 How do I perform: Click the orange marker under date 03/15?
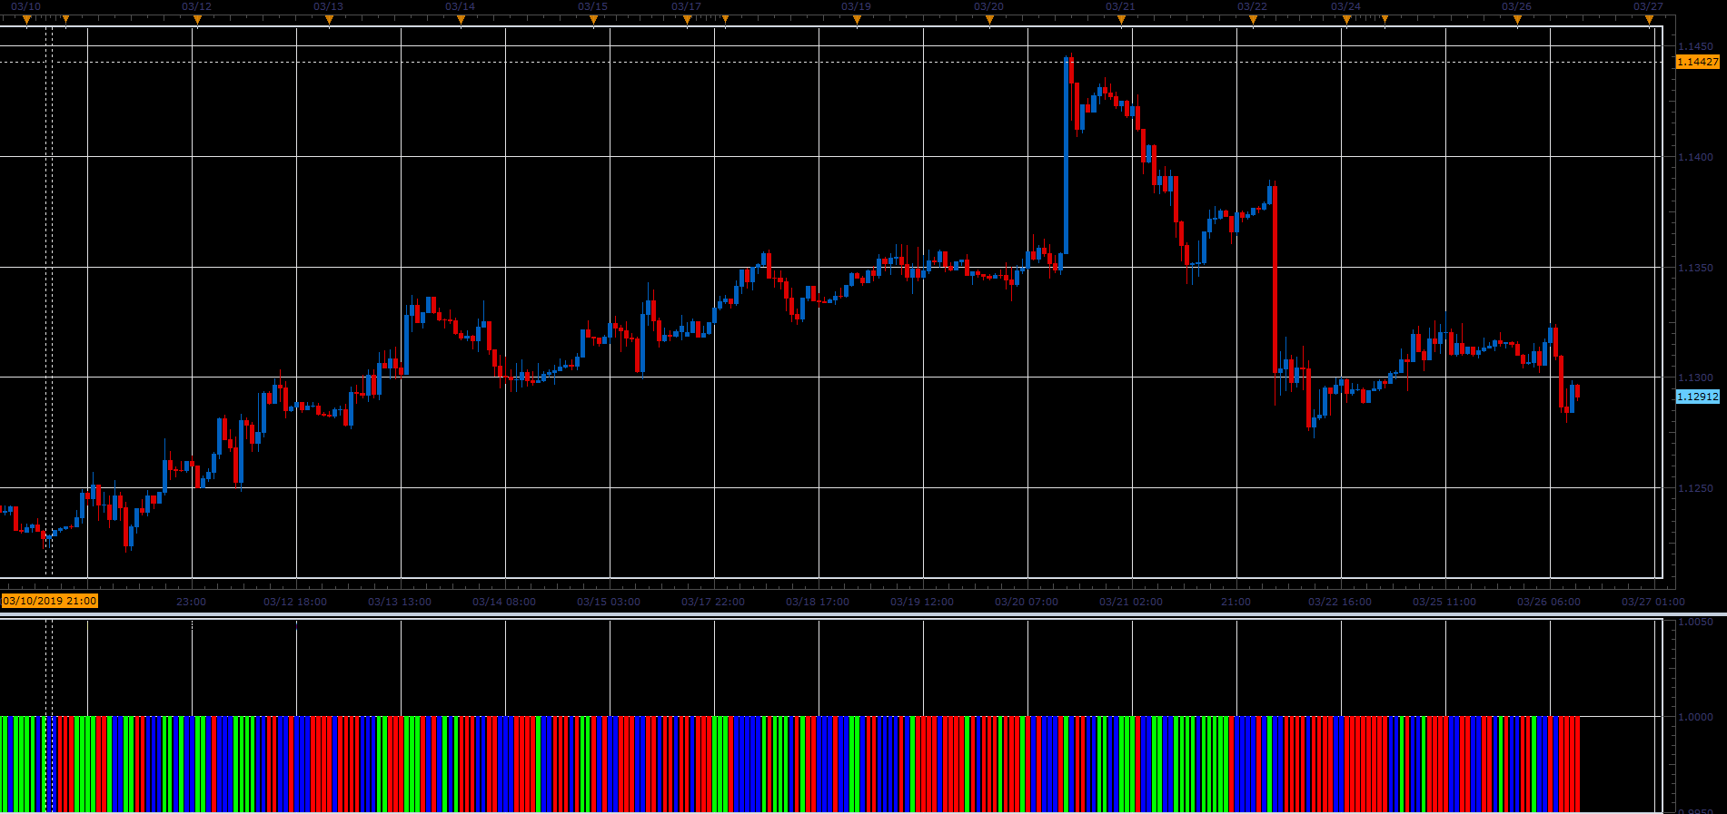point(593,20)
